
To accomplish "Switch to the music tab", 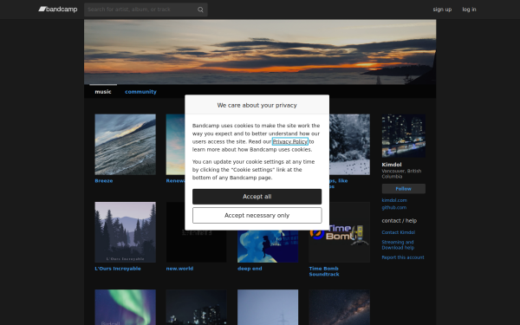I will click(x=103, y=92).
